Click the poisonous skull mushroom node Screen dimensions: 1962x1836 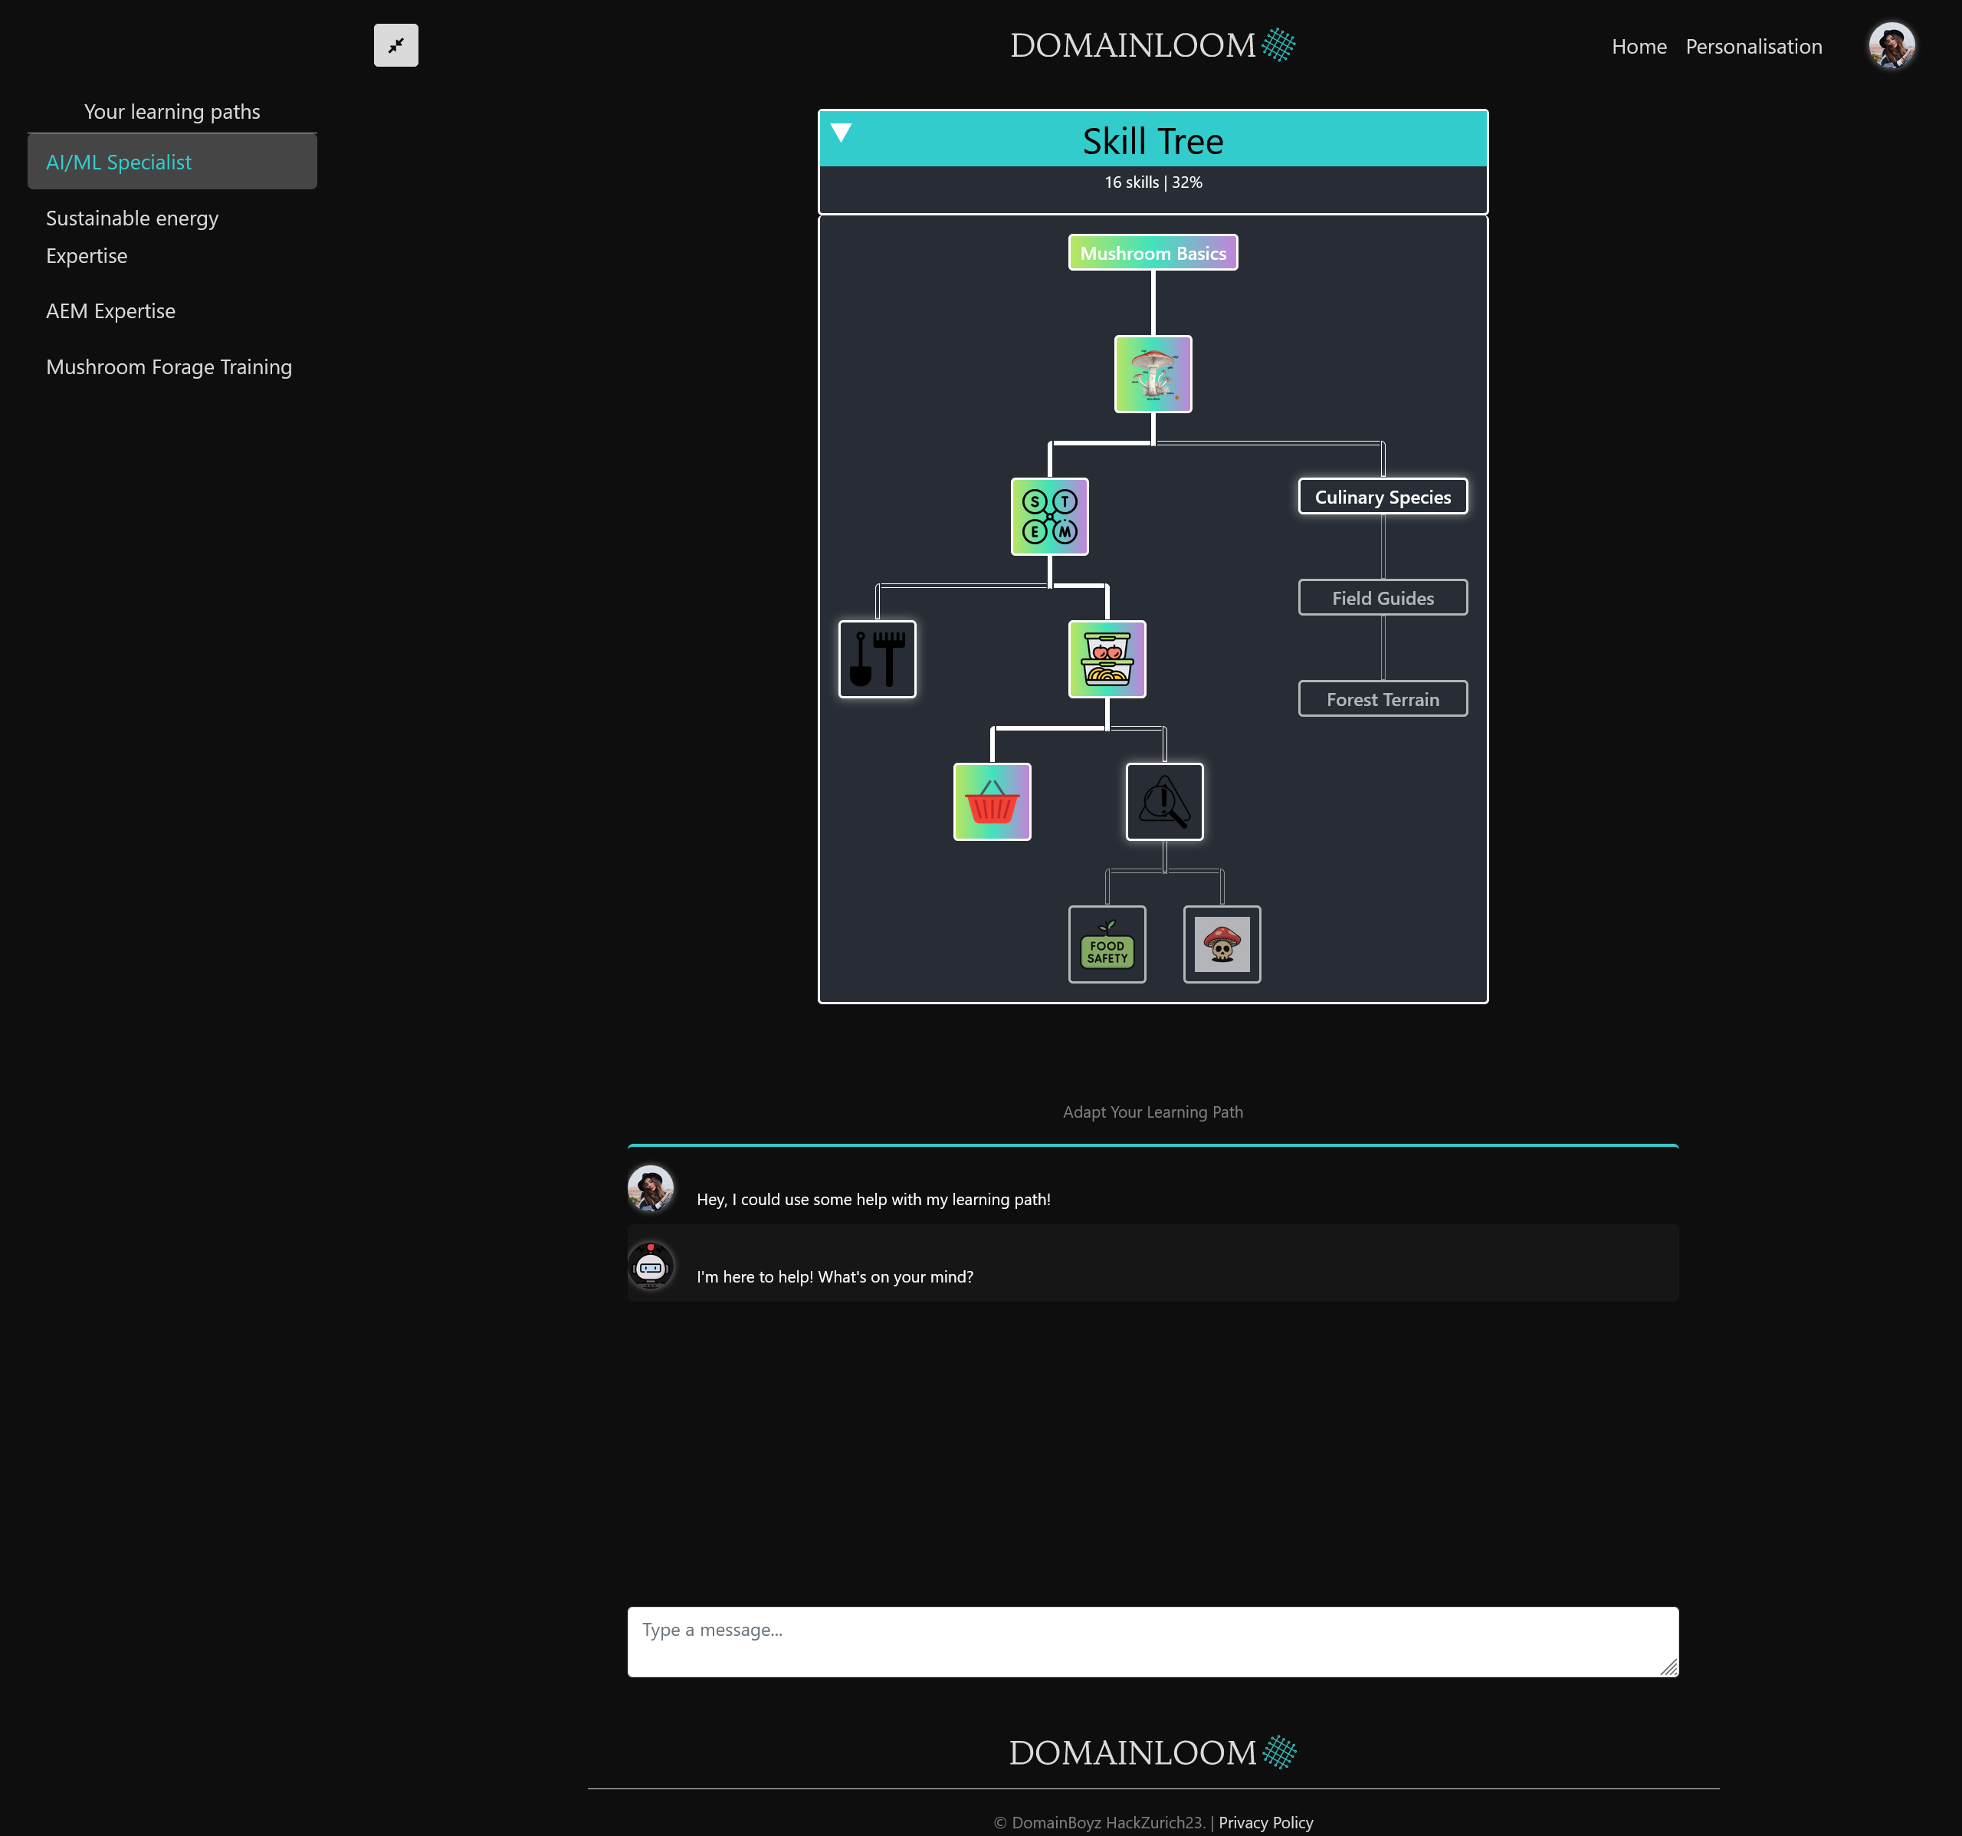[1222, 944]
